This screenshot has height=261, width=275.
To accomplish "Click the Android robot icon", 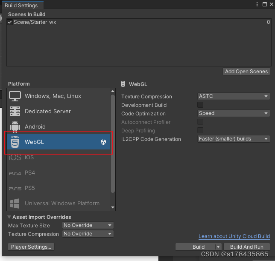I will click(15, 126).
